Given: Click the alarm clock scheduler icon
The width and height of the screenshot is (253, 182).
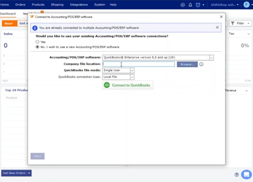Looking at the screenshot, I should tap(198, 5).
